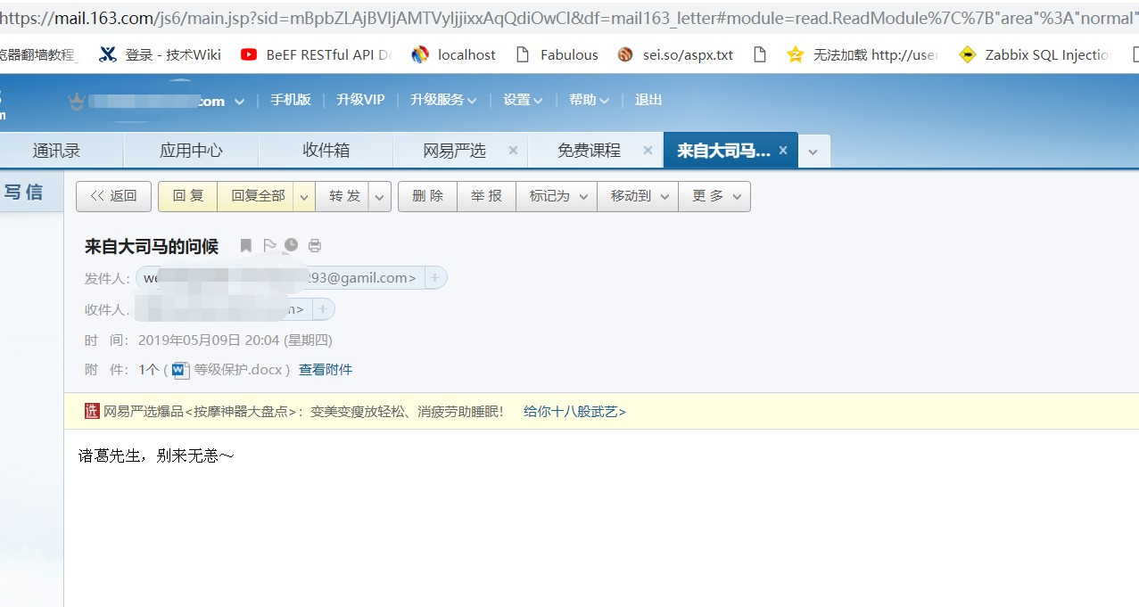
Task: Open the 设置 dropdown menu
Action: 524,100
